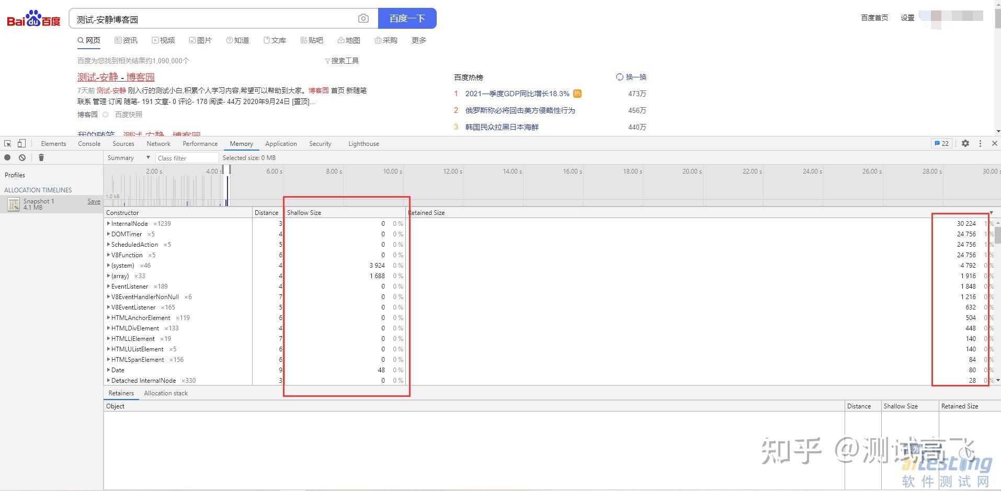Save Snapshot 1 via the Save link
This screenshot has height=491, width=1001.
[x=94, y=201]
